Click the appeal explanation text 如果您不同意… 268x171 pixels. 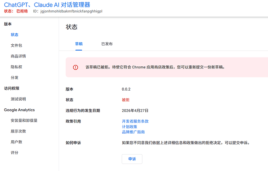pyautogui.click(x=186, y=143)
